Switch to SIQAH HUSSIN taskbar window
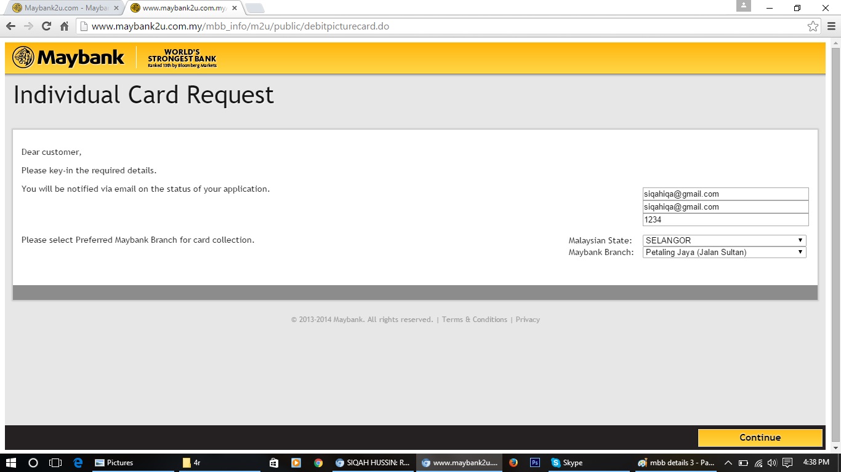Viewport: 841px width, 472px height. [x=372, y=463]
